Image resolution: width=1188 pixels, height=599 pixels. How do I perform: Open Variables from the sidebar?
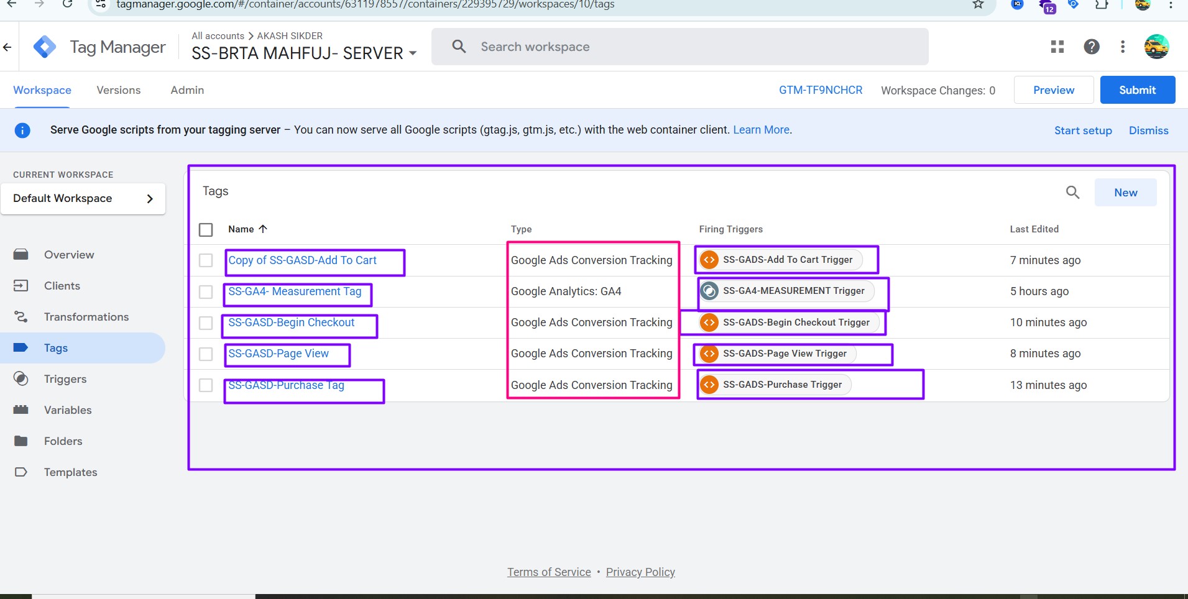click(x=67, y=410)
